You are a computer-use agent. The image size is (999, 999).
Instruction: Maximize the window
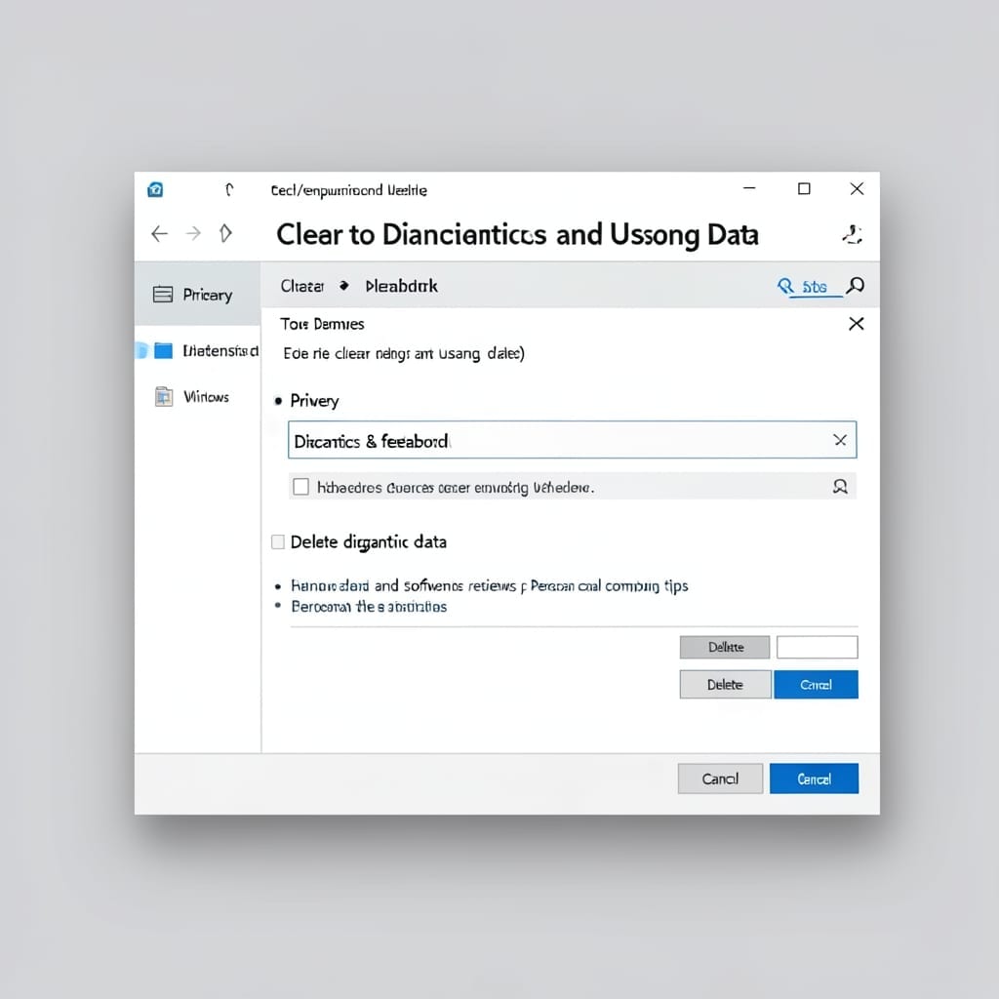[x=804, y=188]
